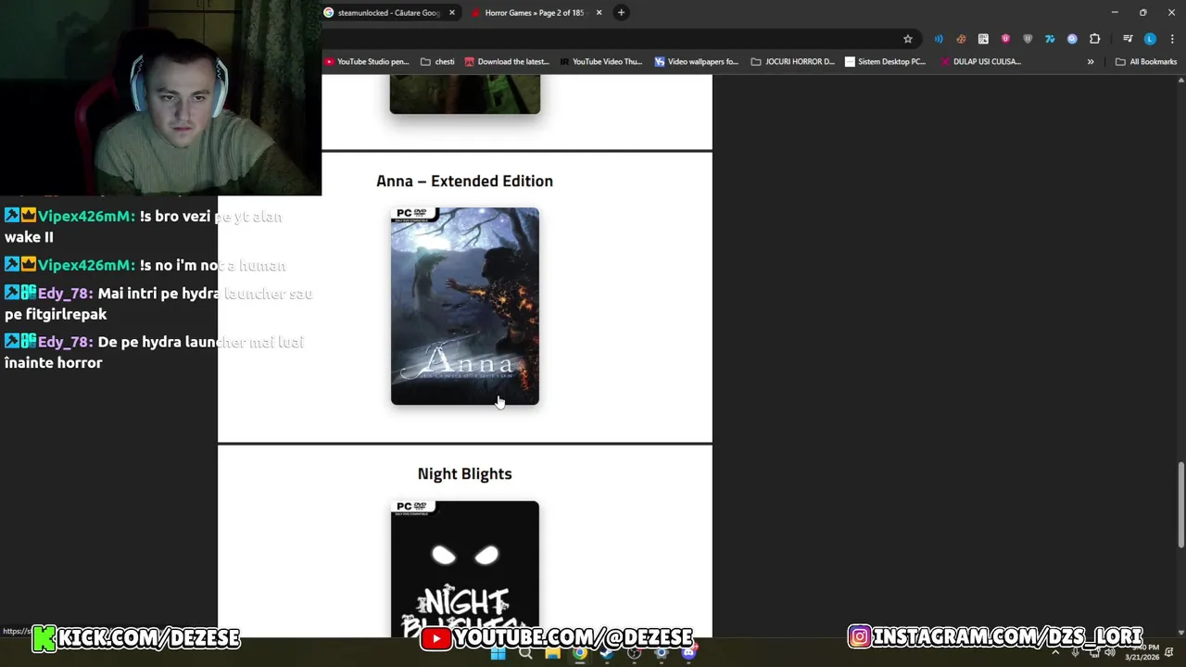
Task: Open the Night Blights title link
Action: (464, 473)
